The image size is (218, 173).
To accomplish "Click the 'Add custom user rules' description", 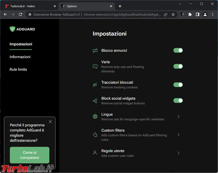I will coord(118,156).
